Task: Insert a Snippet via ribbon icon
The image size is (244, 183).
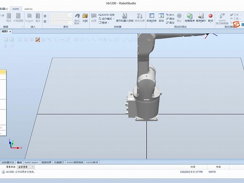Action: coord(29,17)
